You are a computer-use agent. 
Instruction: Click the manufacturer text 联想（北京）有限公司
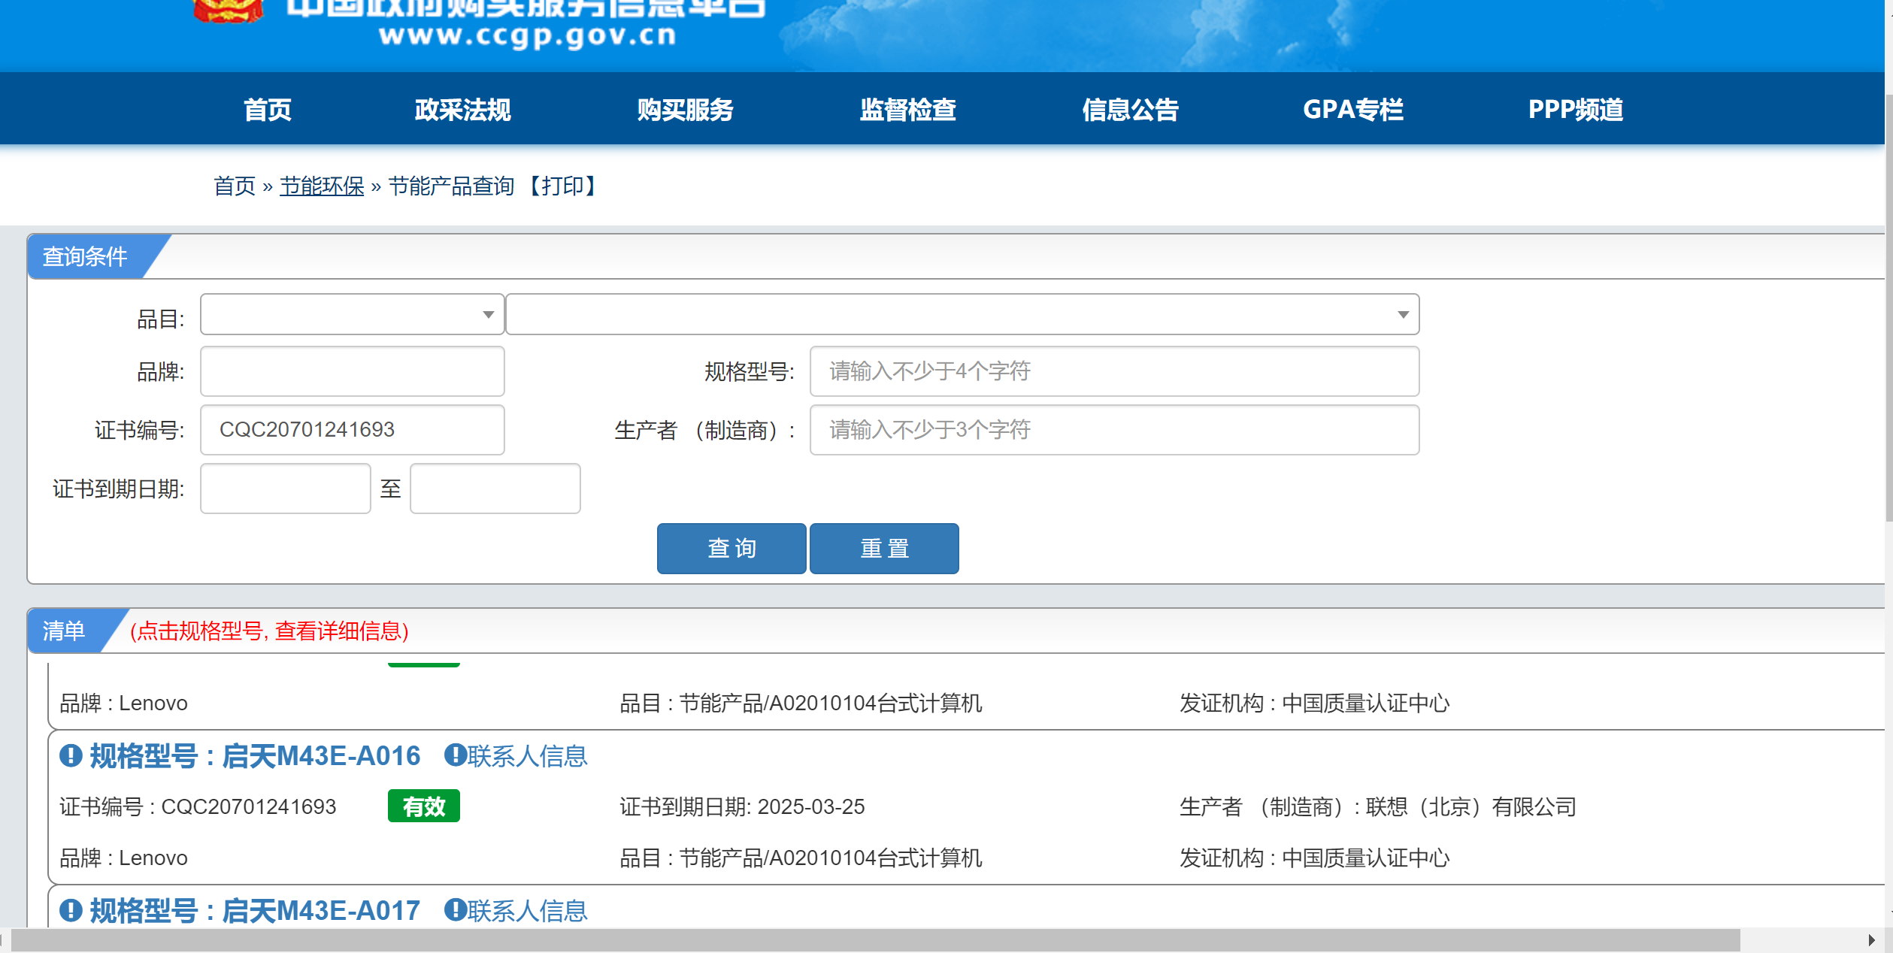[x=1470, y=806]
